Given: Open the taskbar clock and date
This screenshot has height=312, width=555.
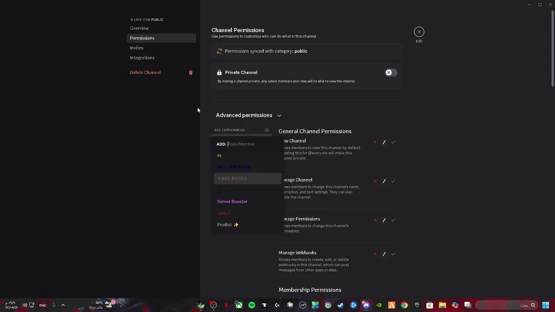Looking at the screenshot, I should tap(11, 305).
